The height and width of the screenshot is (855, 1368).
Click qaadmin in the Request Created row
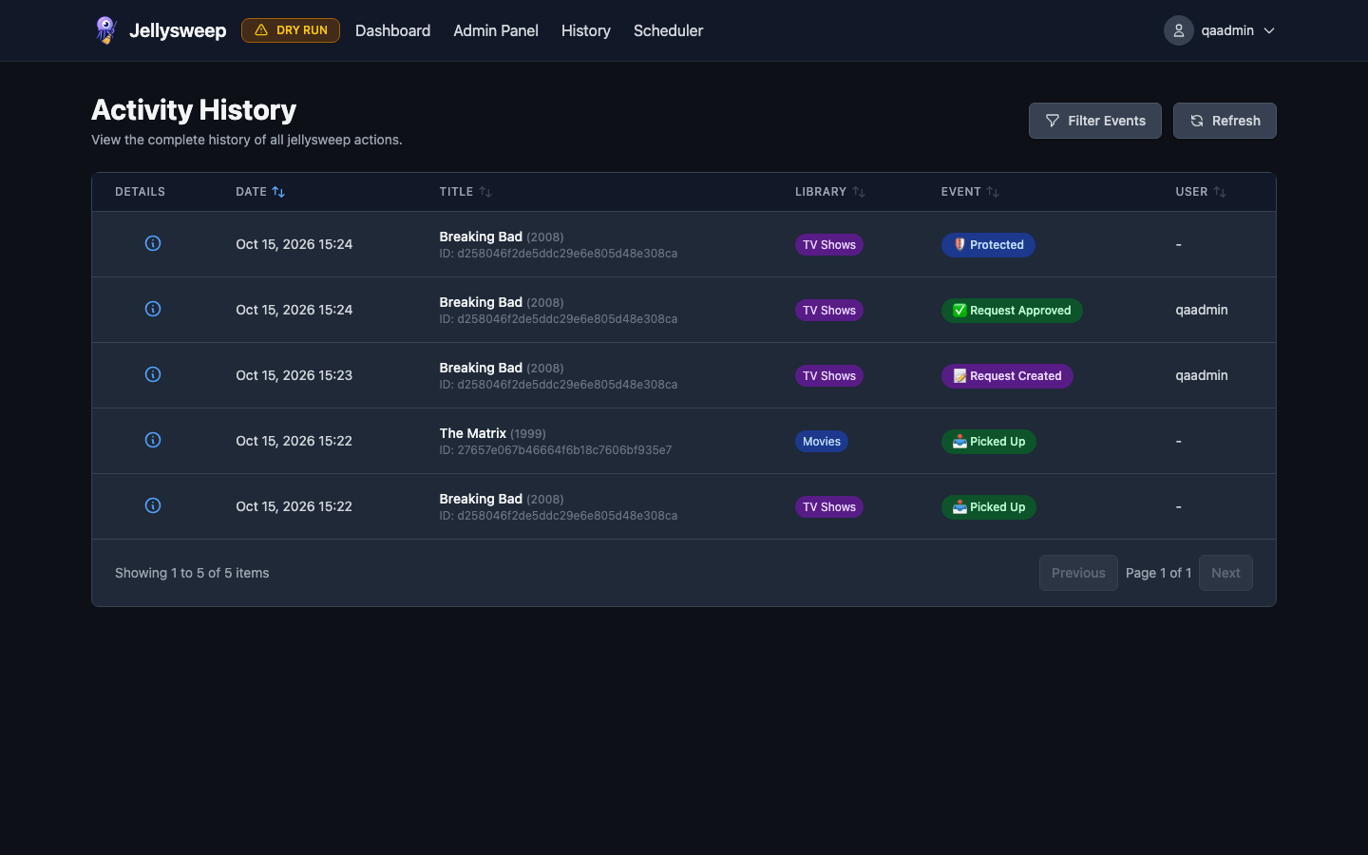(1202, 375)
